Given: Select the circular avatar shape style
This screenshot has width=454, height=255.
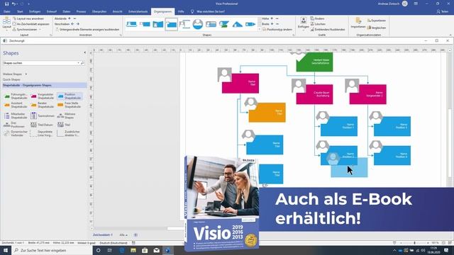Looking at the screenshot, I should point(198,24).
